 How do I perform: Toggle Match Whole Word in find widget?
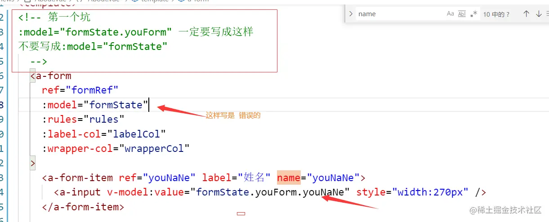462,14
